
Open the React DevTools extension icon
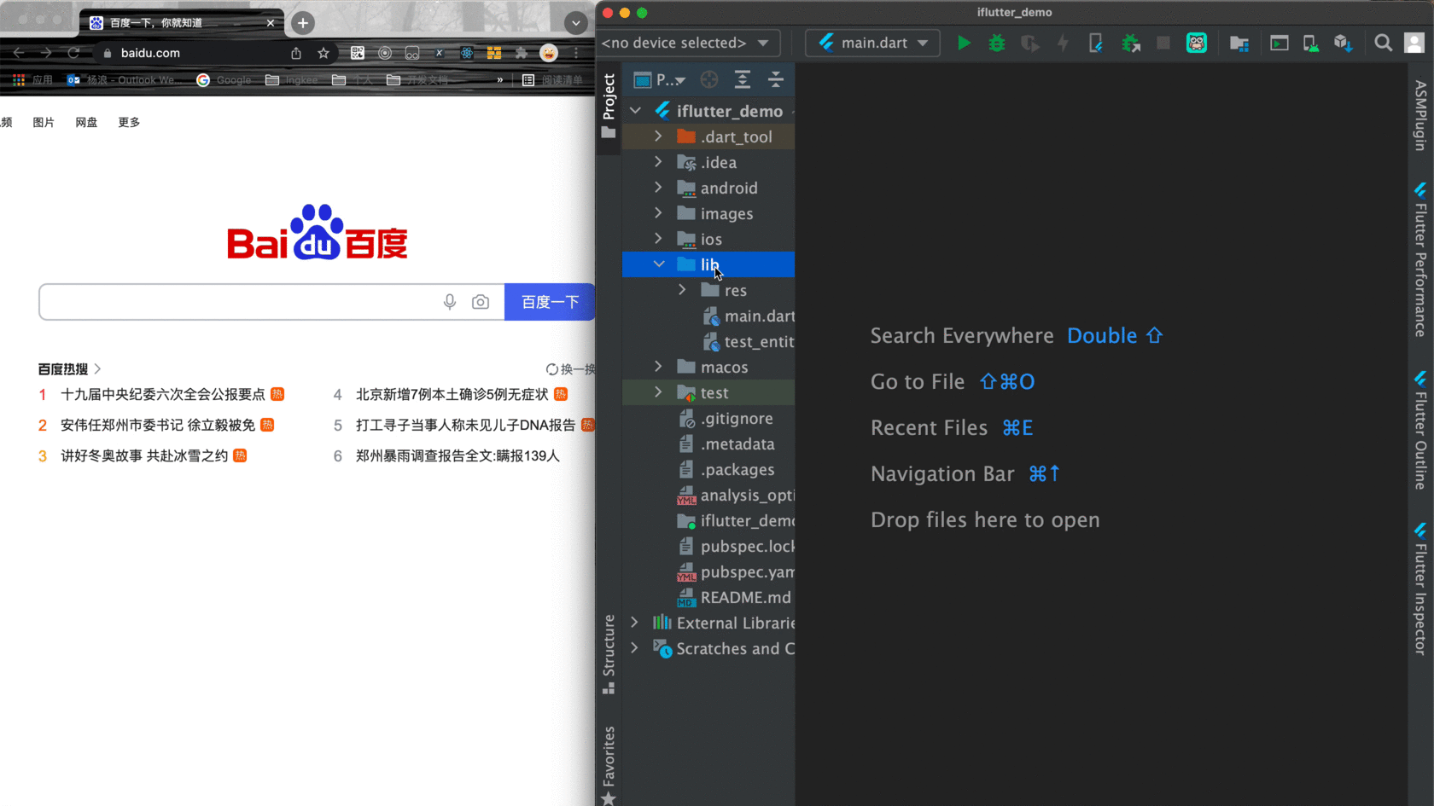pyautogui.click(x=467, y=53)
